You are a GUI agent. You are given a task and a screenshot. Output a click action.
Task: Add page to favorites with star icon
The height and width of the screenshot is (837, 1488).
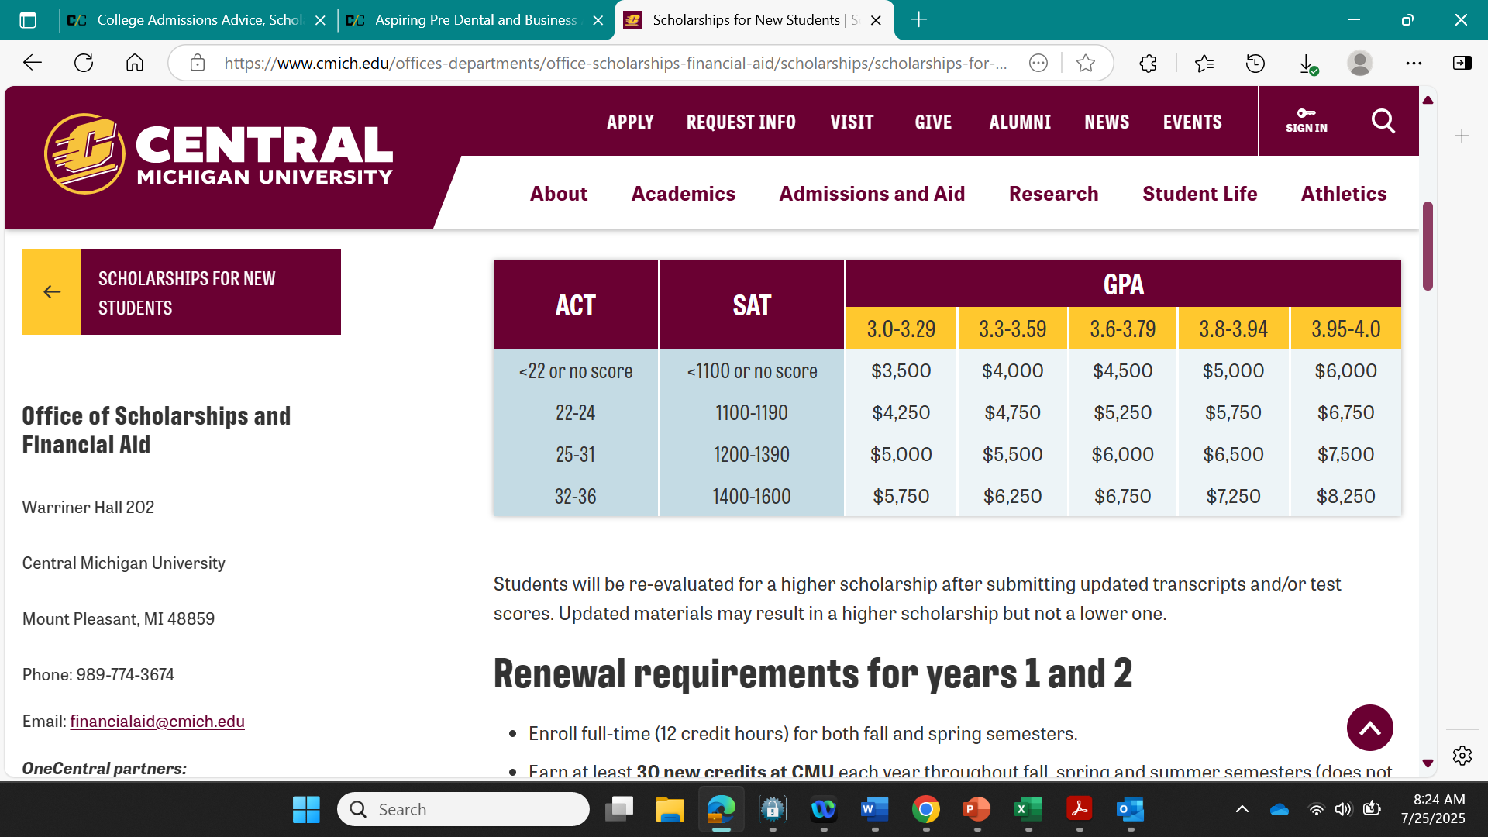pyautogui.click(x=1085, y=64)
